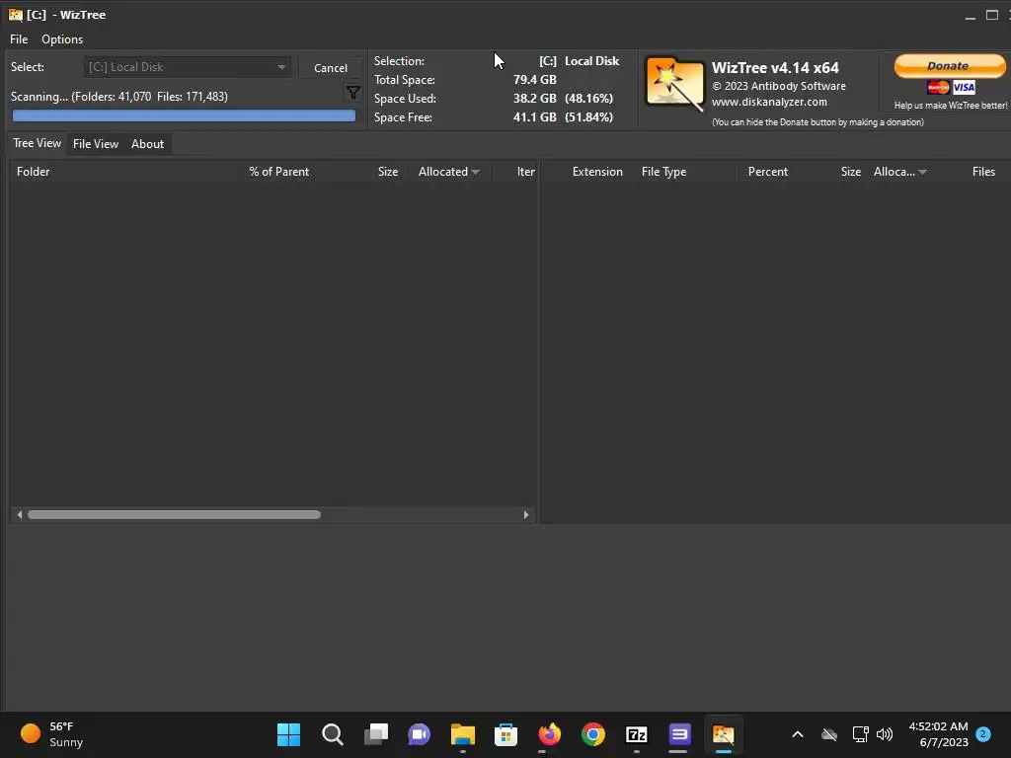
Task: Open the Select drive dropdown
Action: point(187,67)
